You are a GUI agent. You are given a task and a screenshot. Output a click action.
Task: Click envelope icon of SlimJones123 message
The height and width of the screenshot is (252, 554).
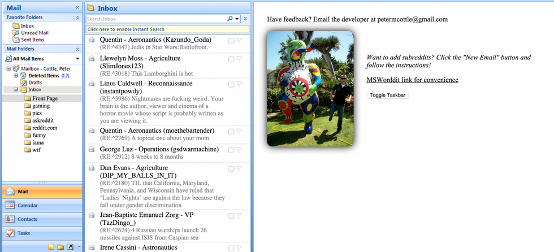point(92,59)
